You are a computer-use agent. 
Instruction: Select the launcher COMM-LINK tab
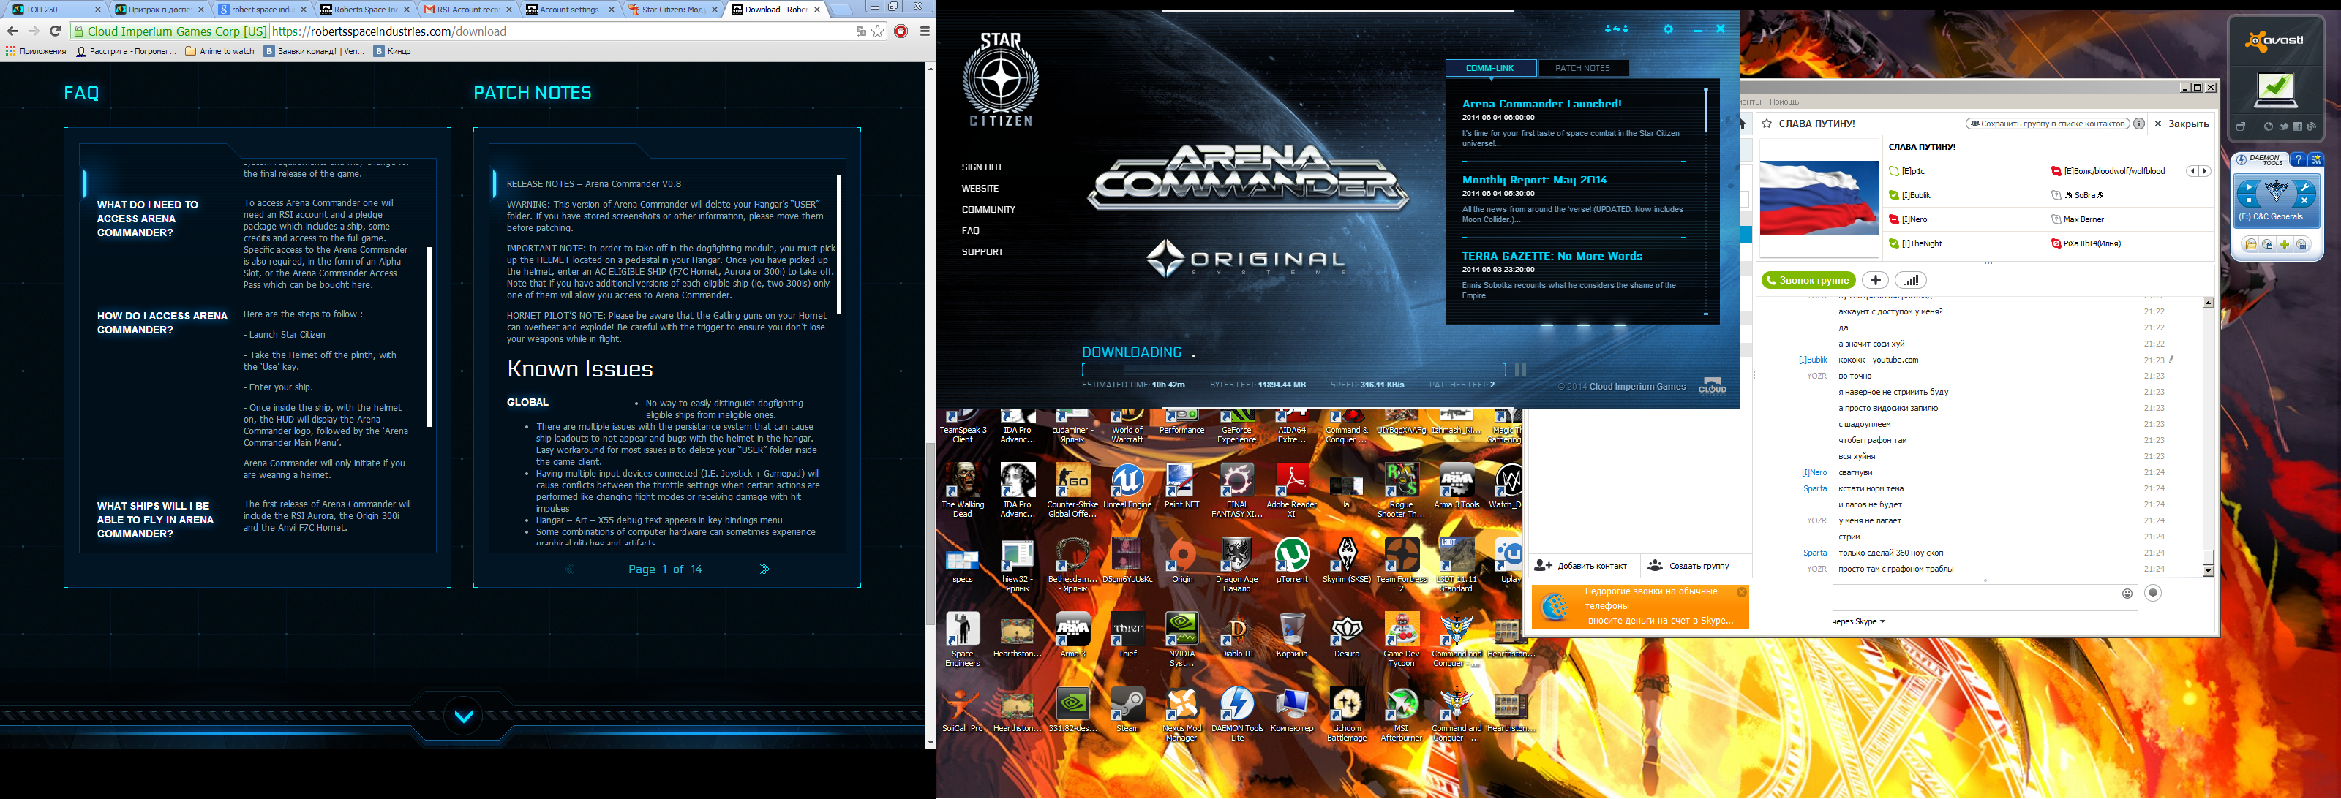(1490, 68)
